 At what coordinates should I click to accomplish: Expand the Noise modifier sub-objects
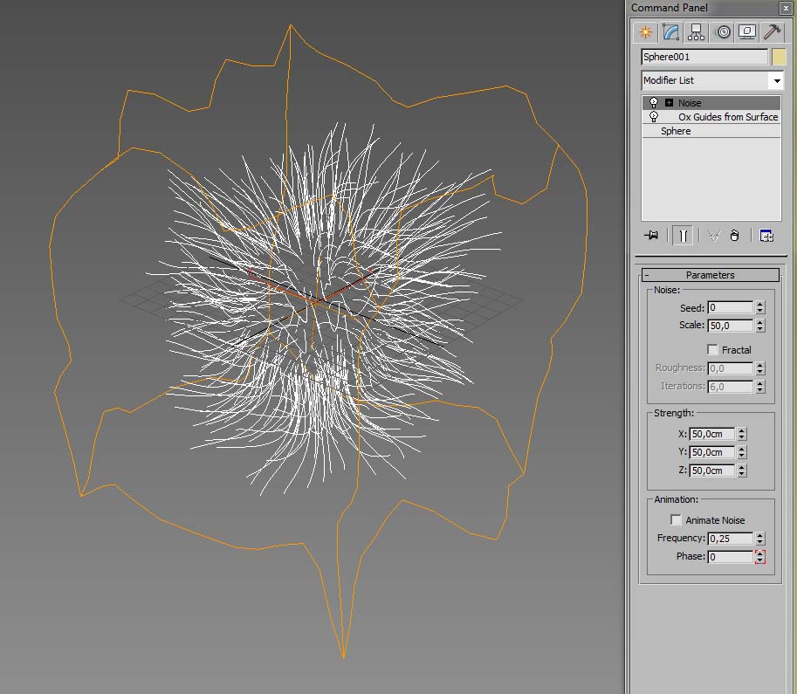coord(669,103)
